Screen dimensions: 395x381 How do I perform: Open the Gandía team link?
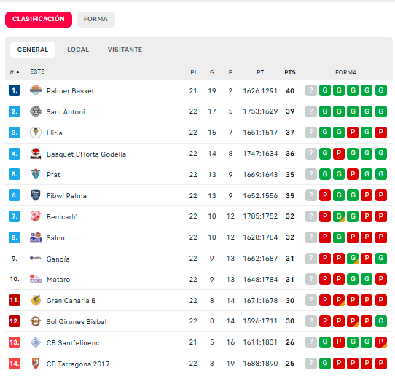pyautogui.click(x=58, y=259)
